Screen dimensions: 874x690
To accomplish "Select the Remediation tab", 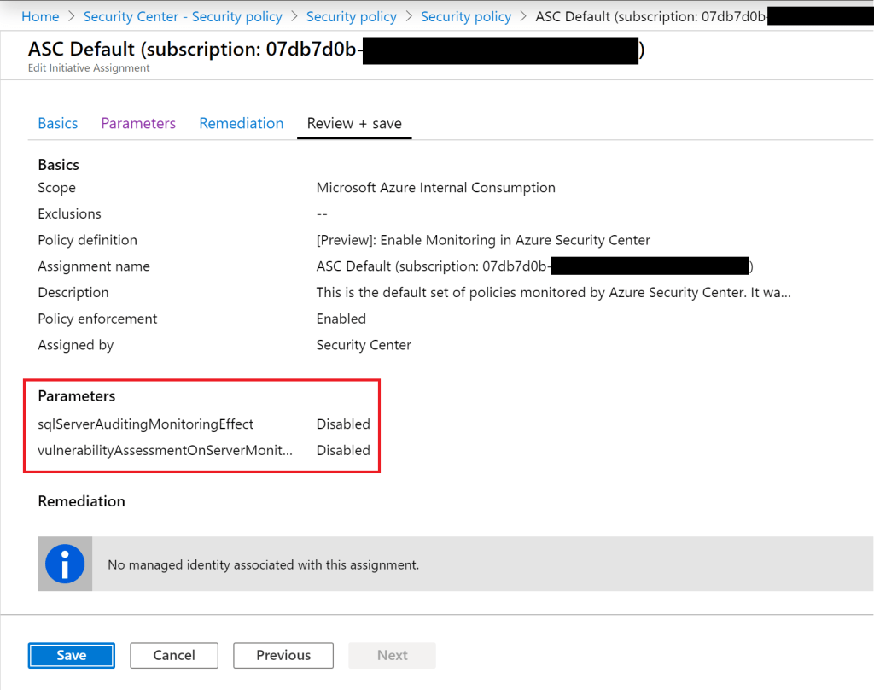I will [x=242, y=123].
